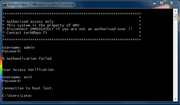The image size is (180, 105).
Task: Click the empty scrollbar track below thumb
Action: tap(175, 58)
